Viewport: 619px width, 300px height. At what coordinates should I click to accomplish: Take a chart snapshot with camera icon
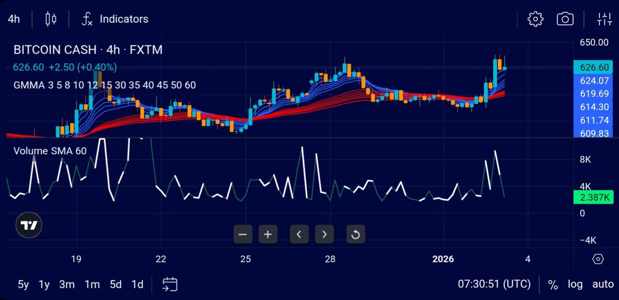(565, 19)
